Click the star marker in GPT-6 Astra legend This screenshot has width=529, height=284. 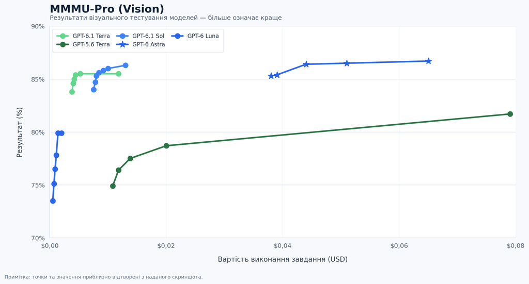(122, 44)
